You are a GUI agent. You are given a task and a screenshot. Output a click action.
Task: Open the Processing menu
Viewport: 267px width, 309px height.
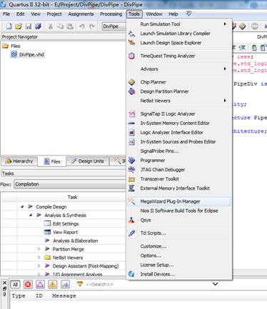point(111,14)
